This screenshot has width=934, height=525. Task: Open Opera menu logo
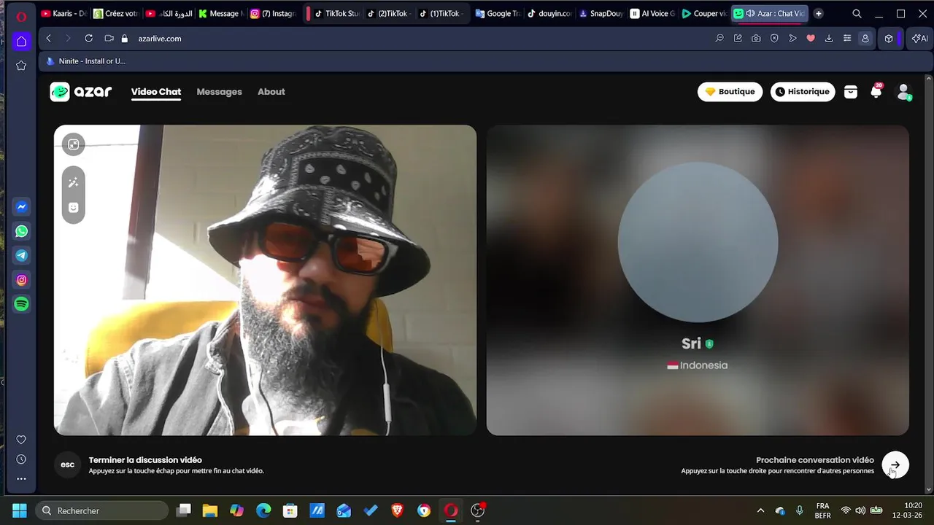tap(21, 16)
